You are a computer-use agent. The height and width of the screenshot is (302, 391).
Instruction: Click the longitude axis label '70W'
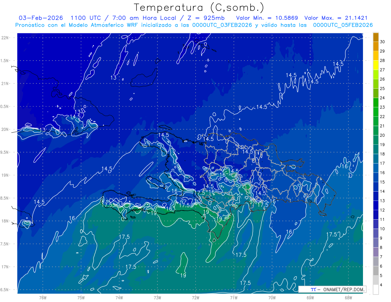272,297
